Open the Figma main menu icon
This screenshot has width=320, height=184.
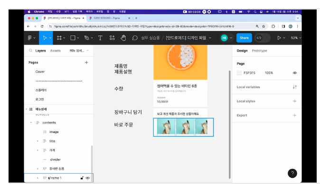30,38
